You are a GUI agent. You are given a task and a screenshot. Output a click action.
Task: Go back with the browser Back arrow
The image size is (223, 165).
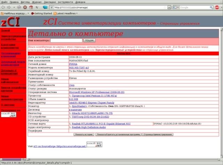(x=3, y=7)
